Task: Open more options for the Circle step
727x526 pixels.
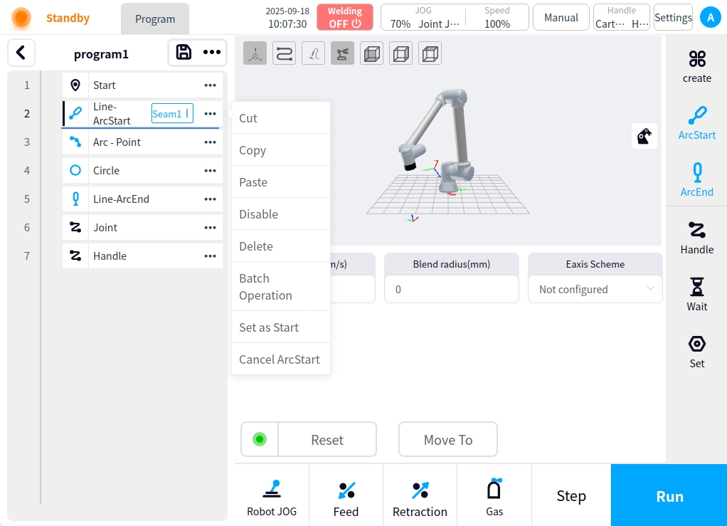Action: pos(210,171)
